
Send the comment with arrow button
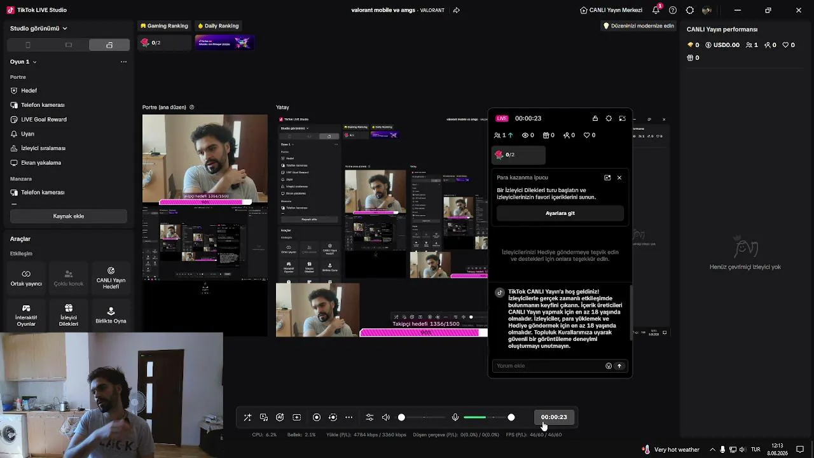tap(619, 366)
